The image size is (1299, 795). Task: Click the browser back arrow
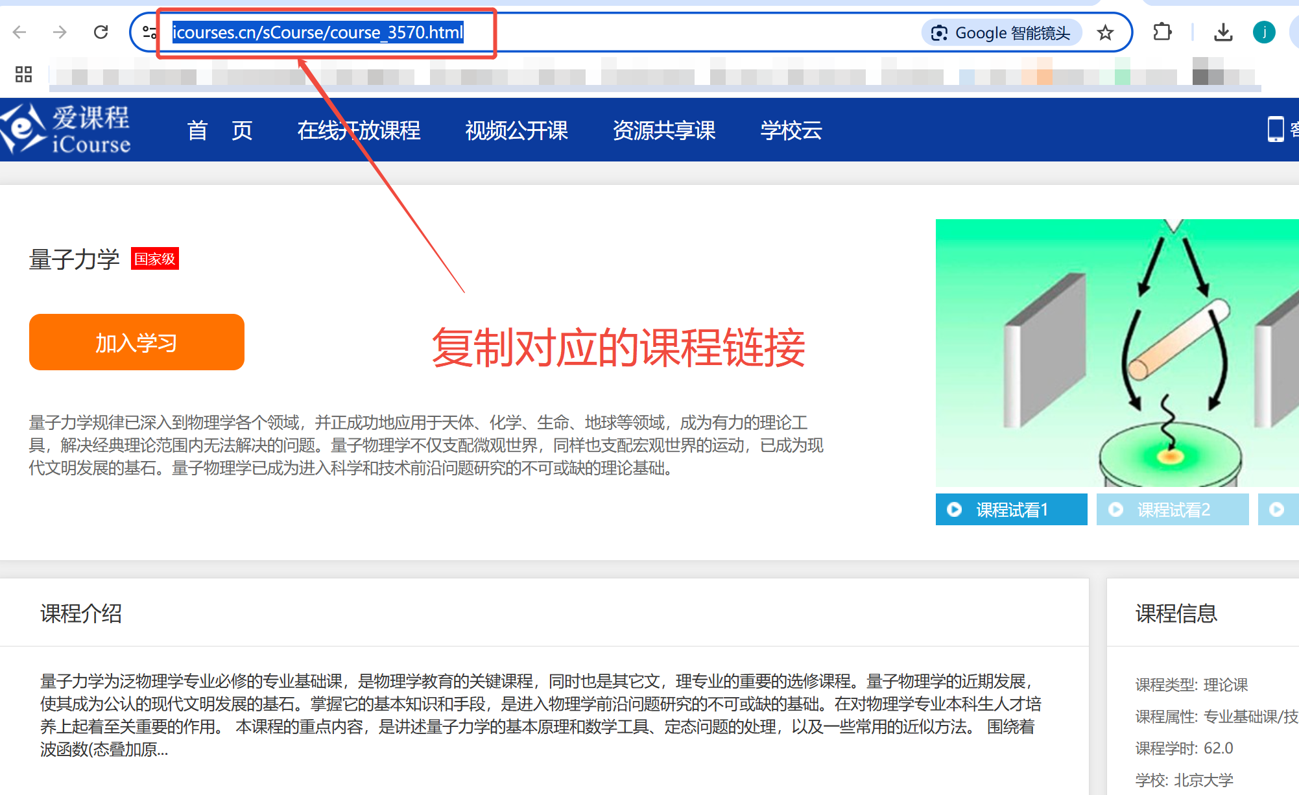[x=21, y=32]
